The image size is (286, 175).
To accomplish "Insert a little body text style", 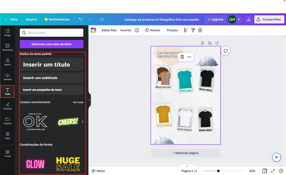I will click(51, 90).
